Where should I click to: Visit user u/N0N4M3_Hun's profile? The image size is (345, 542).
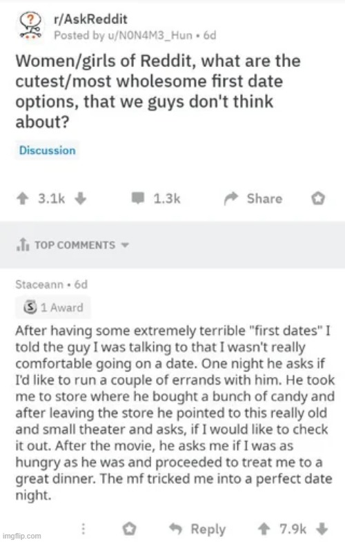tap(150, 35)
